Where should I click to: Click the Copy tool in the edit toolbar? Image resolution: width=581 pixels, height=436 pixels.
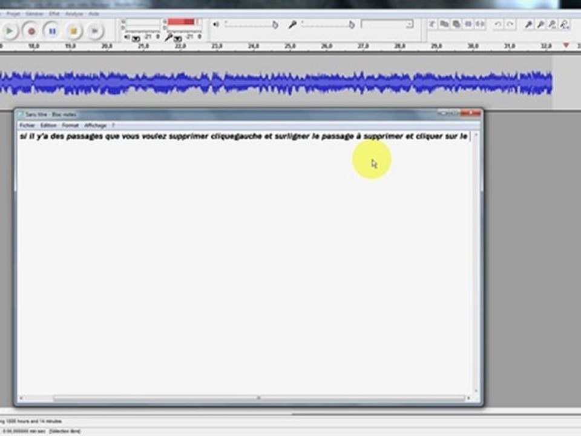(x=444, y=24)
